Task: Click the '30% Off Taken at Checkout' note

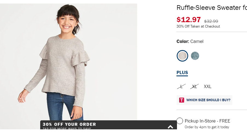Action: click(198, 27)
